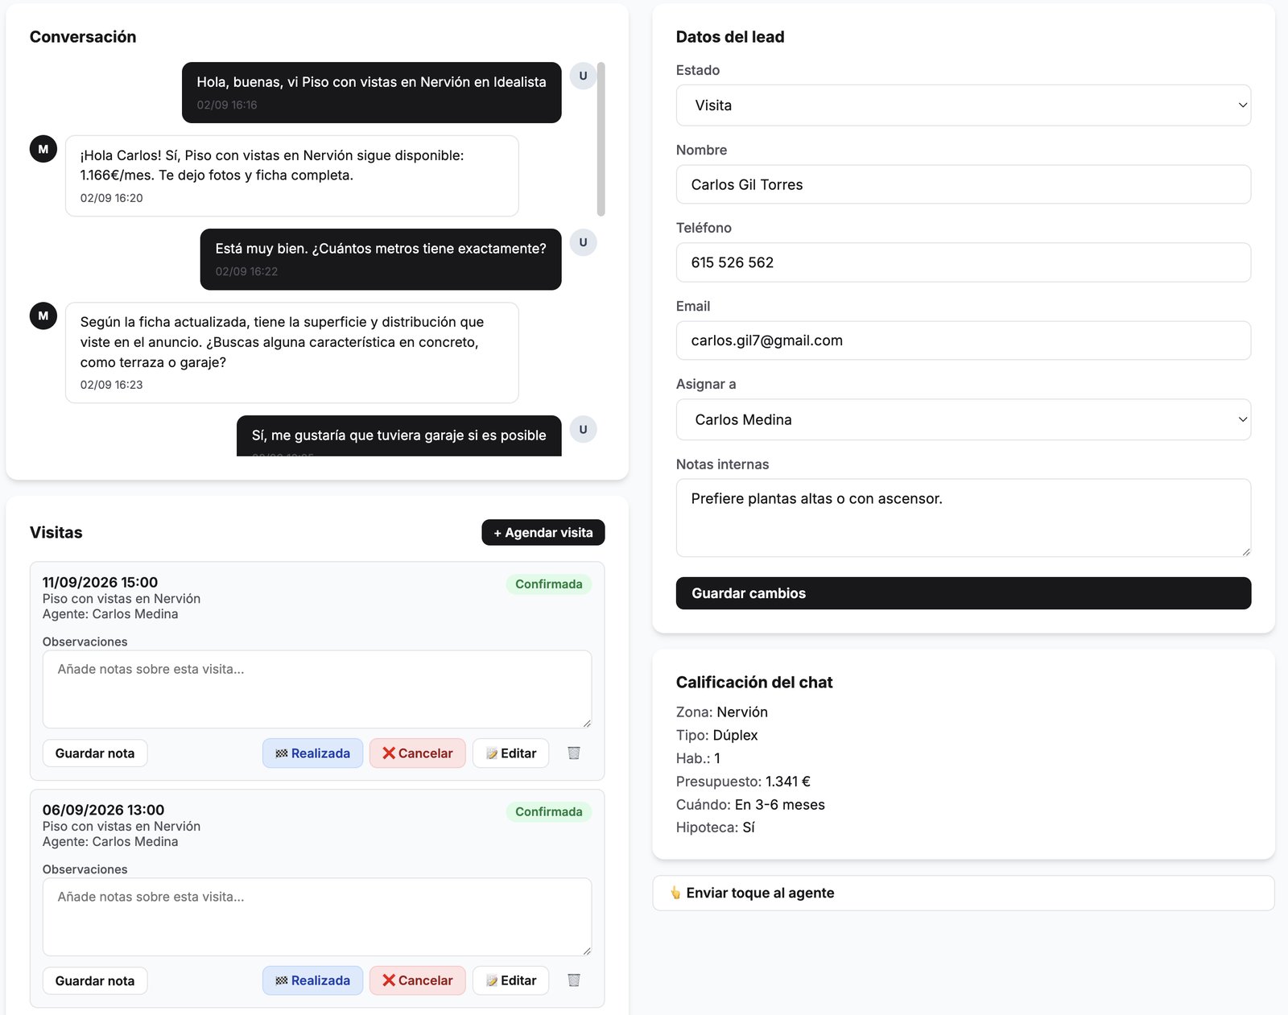Click Enviar toque al agente
This screenshot has height=1015, width=1288.
pyautogui.click(x=963, y=893)
